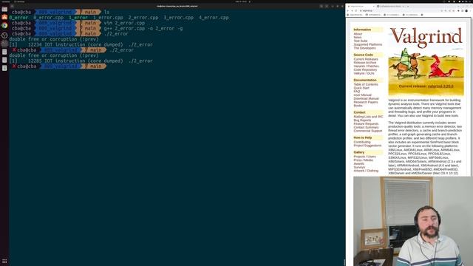Open the Contact Summary link

[x=366, y=128]
